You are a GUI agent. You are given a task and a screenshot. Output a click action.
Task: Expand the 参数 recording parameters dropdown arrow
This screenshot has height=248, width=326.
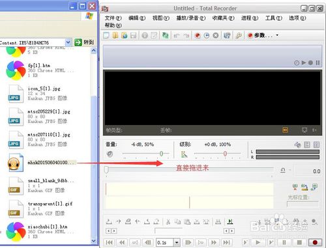tap(277, 35)
